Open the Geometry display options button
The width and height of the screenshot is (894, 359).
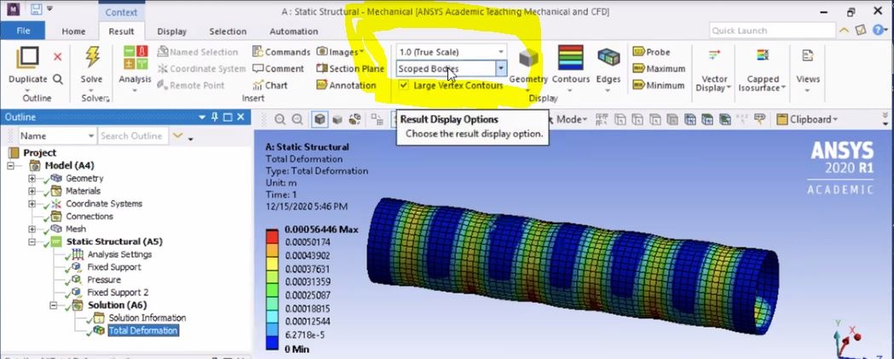click(x=528, y=68)
